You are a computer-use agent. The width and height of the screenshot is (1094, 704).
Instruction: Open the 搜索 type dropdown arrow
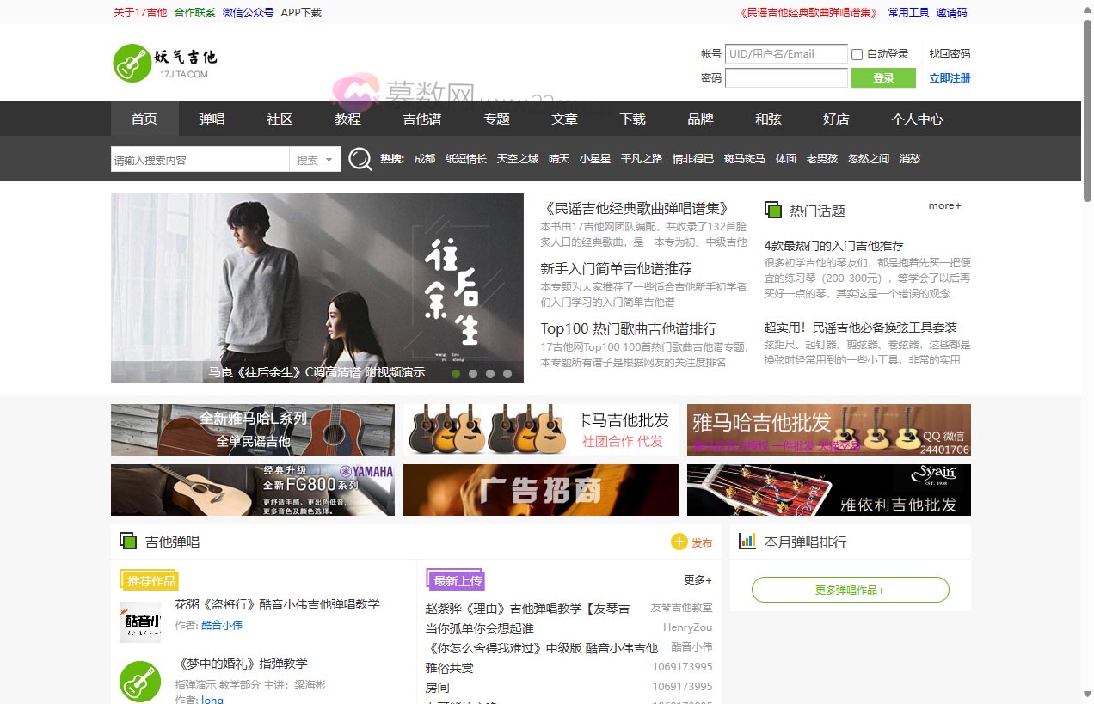pyautogui.click(x=328, y=159)
